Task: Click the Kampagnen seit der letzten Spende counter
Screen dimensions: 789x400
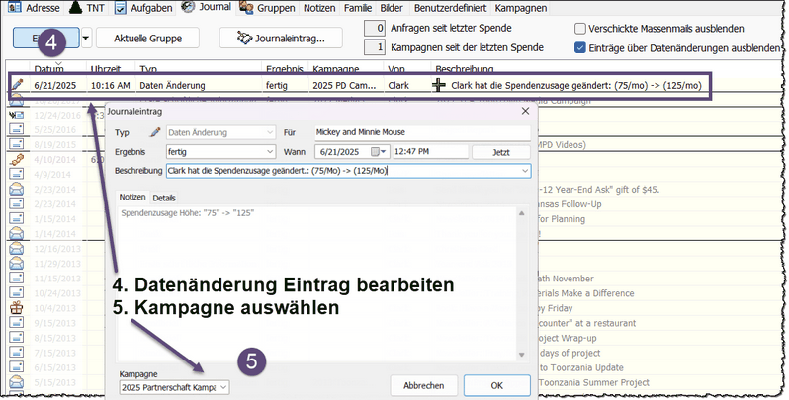Action: (x=375, y=47)
